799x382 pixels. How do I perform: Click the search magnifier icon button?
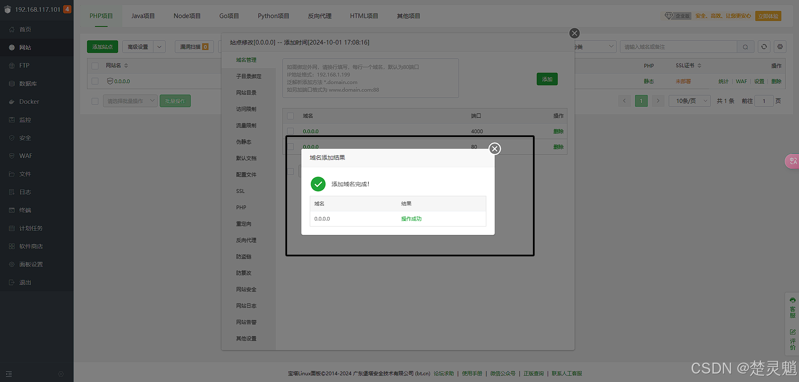(x=745, y=47)
